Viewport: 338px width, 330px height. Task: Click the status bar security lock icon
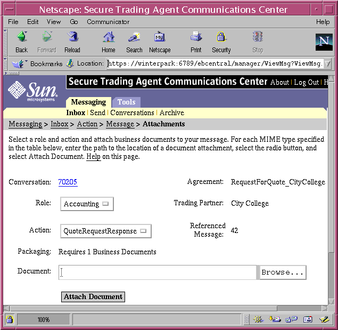[10, 319]
